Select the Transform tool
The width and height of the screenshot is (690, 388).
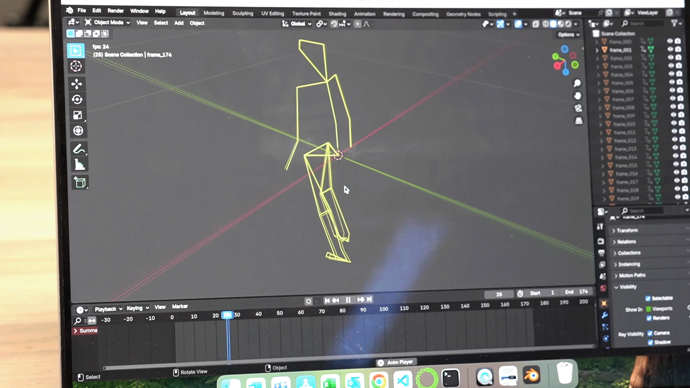tap(78, 130)
